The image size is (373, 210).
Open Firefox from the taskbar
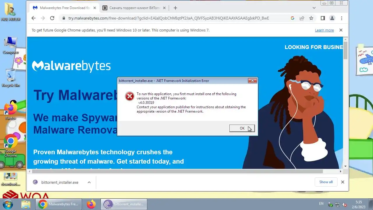(91, 204)
